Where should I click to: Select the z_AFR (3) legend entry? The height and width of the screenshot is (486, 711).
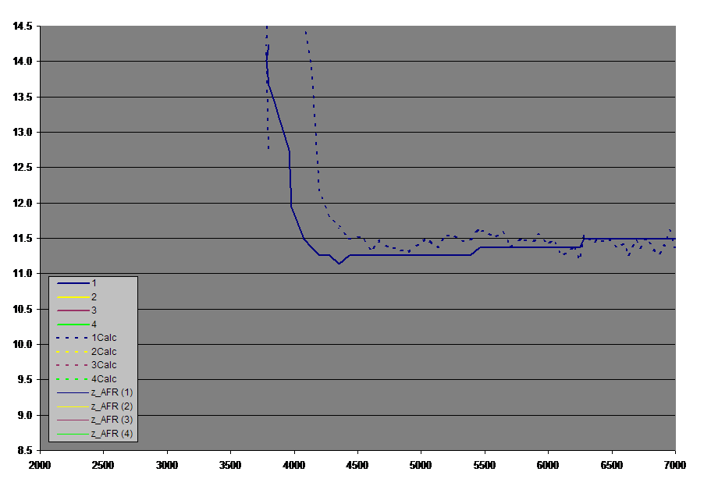coord(112,420)
